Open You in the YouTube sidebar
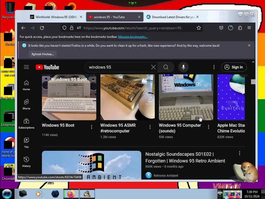The width and height of the screenshot is (265, 199). [x=26, y=143]
